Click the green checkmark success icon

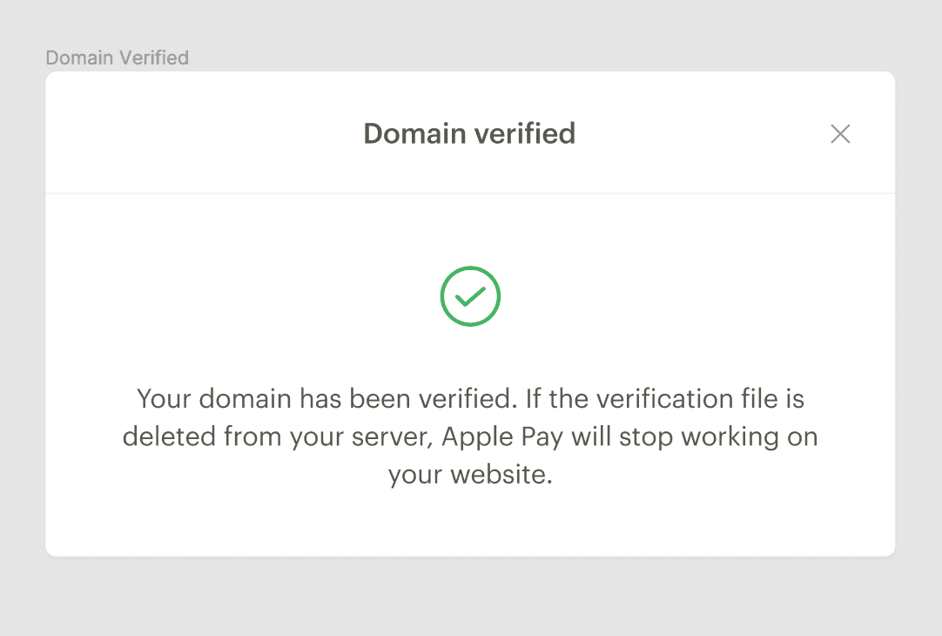tap(470, 296)
